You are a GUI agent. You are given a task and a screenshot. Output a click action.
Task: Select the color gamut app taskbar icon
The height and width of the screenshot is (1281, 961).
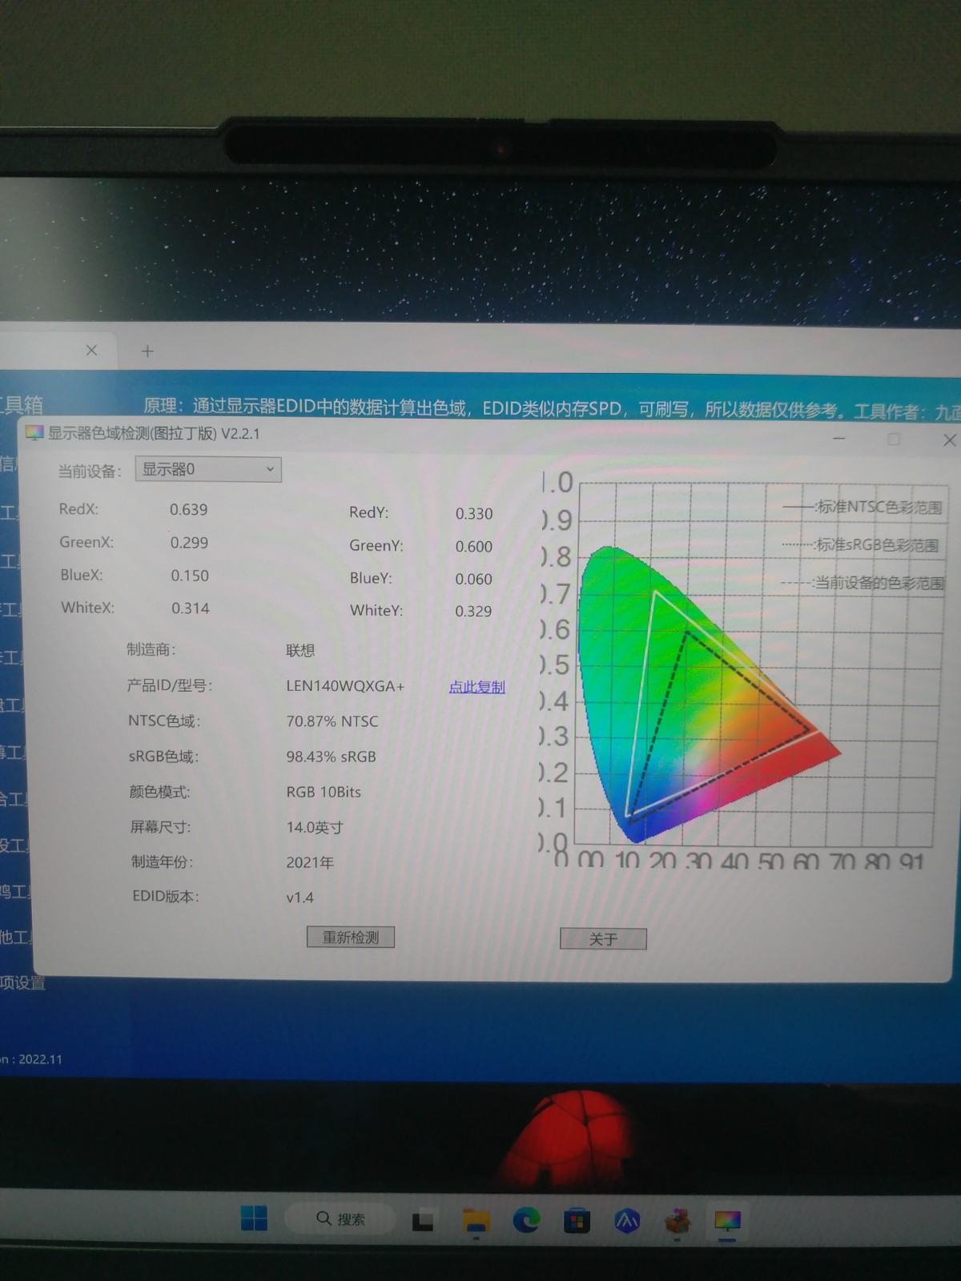click(x=727, y=1221)
